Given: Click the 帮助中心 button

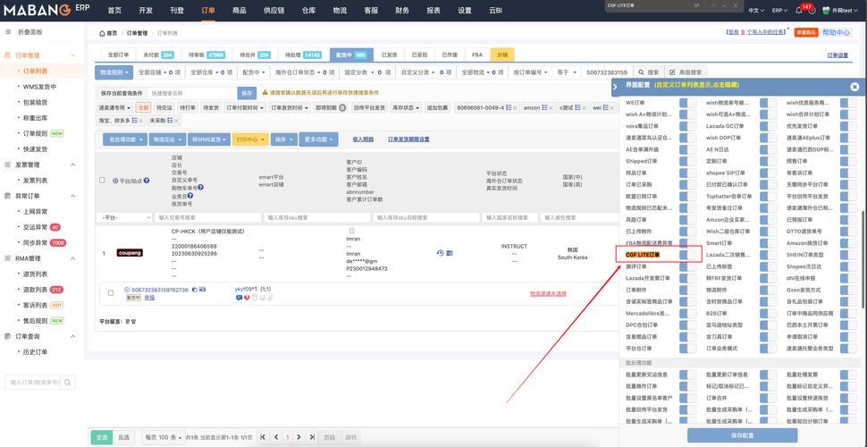Looking at the screenshot, I should [x=837, y=32].
